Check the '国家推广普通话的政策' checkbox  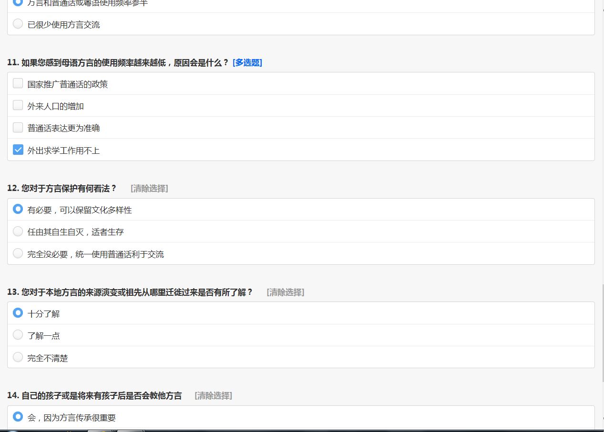[x=18, y=83]
